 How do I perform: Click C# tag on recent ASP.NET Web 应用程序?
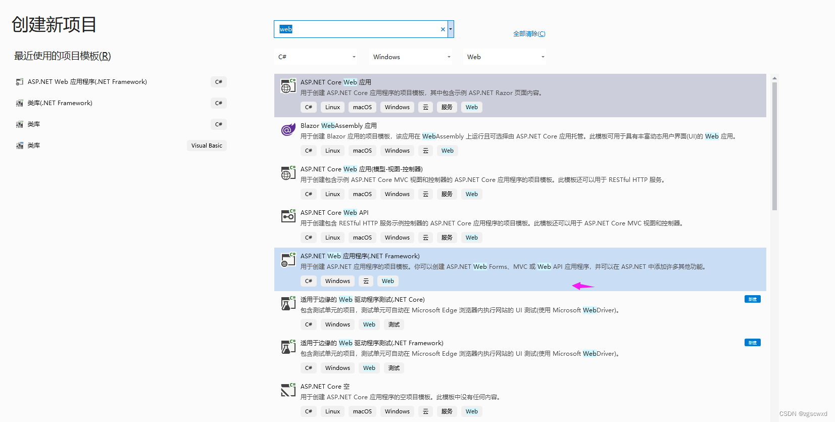pos(219,82)
